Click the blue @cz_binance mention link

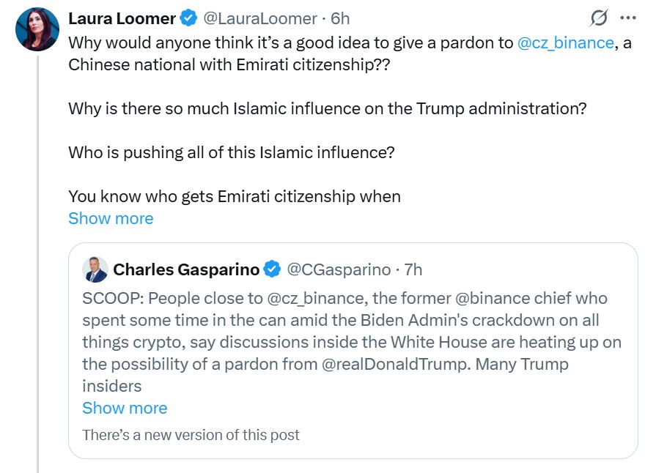coord(565,42)
